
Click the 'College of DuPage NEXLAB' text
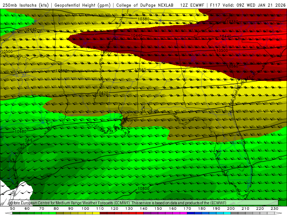click(x=145, y=5)
